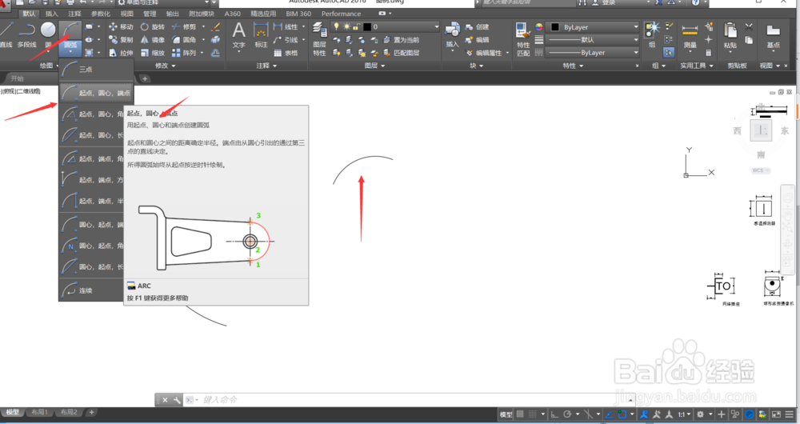This screenshot has height=424, width=800.
Task: Click the Stretch (拉伸) tool
Action: [121, 53]
